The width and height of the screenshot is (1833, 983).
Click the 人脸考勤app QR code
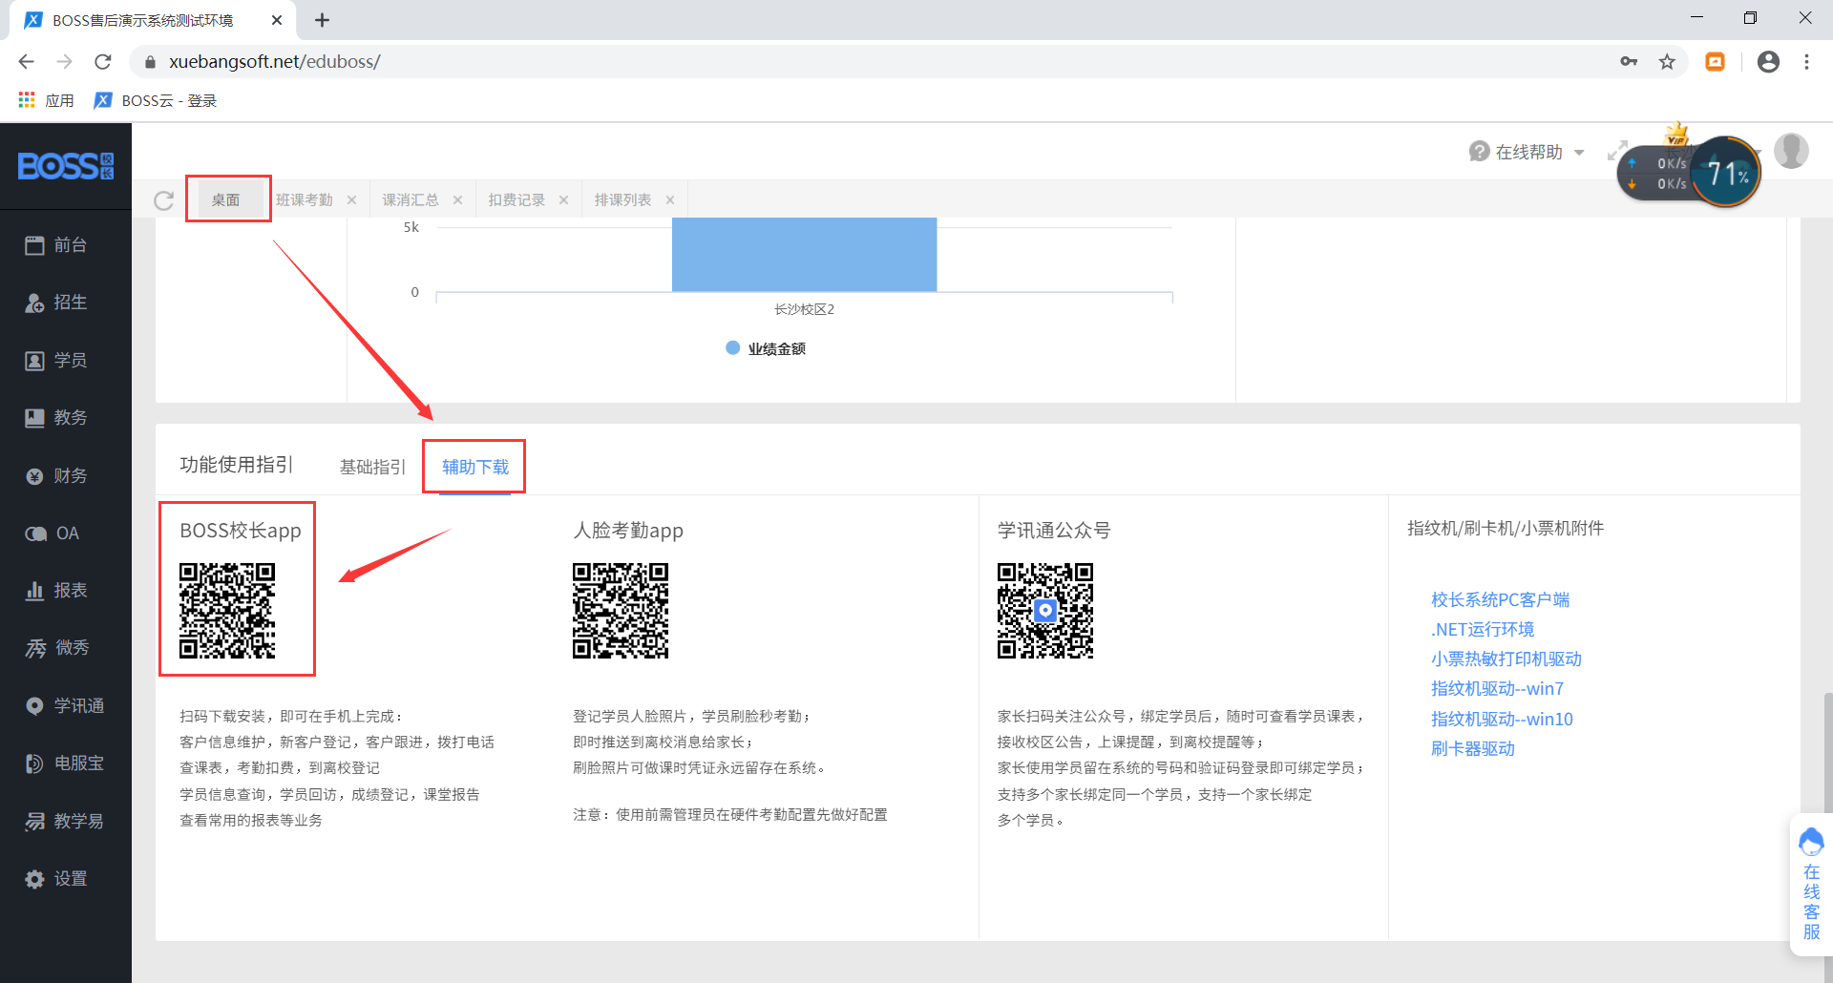point(621,611)
